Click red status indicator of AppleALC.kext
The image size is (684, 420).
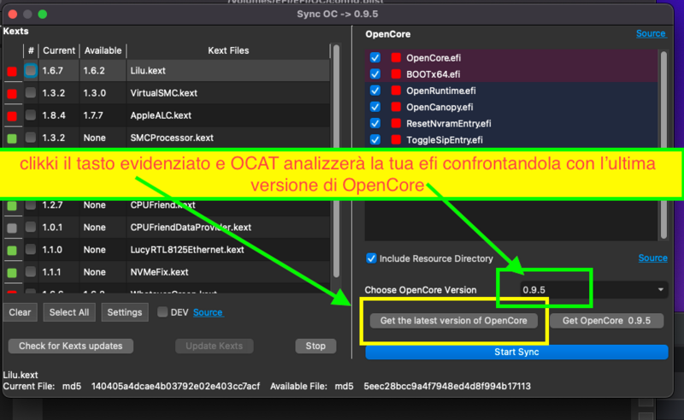[12, 116]
